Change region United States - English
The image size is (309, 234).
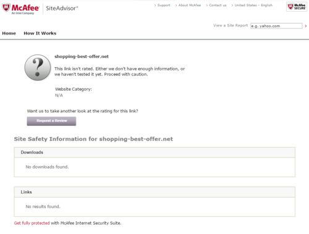pyautogui.click(x=253, y=5)
